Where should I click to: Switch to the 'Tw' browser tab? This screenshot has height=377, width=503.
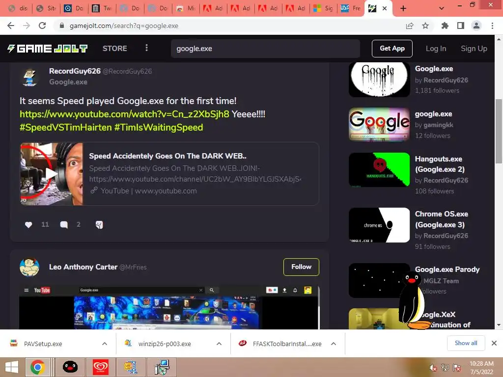(x=102, y=8)
